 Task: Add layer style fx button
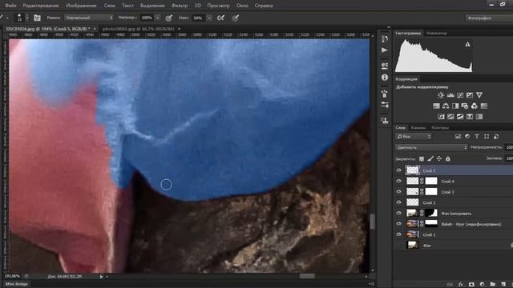[x=461, y=285]
